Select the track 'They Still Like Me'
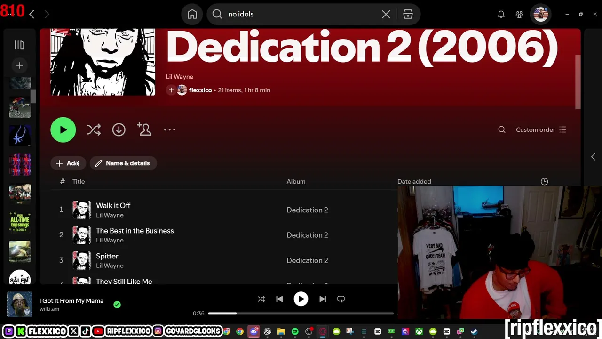602x339 pixels. 124,281
